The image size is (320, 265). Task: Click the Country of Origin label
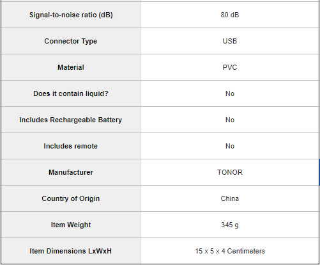pos(71,198)
